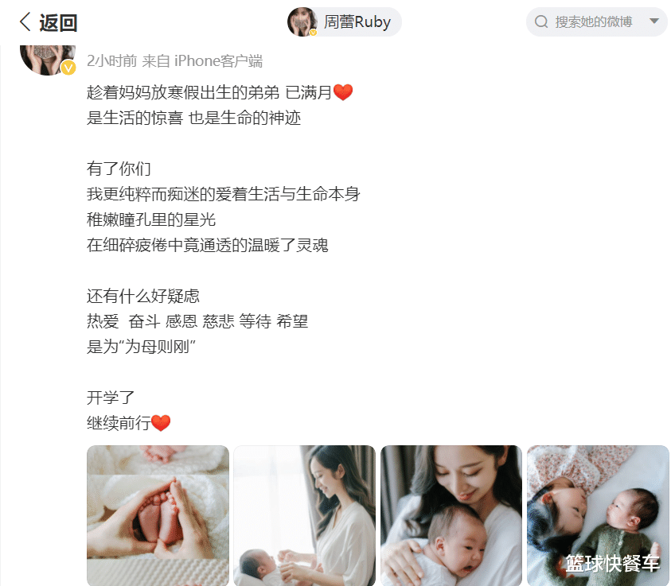This screenshot has height=586, width=671.
Task: Open 周蕾Ruby profile avatar in header
Action: (302, 21)
